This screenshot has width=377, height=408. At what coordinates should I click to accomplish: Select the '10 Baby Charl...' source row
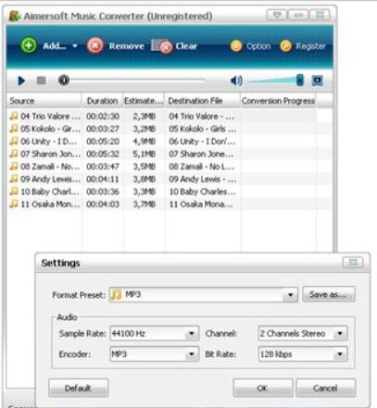pyautogui.click(x=44, y=192)
